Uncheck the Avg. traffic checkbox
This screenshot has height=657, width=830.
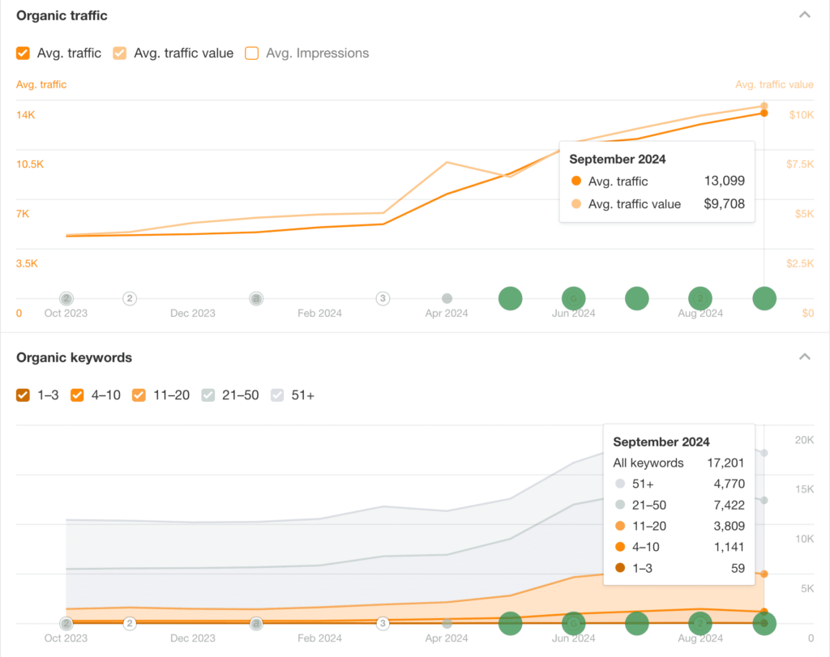click(23, 53)
